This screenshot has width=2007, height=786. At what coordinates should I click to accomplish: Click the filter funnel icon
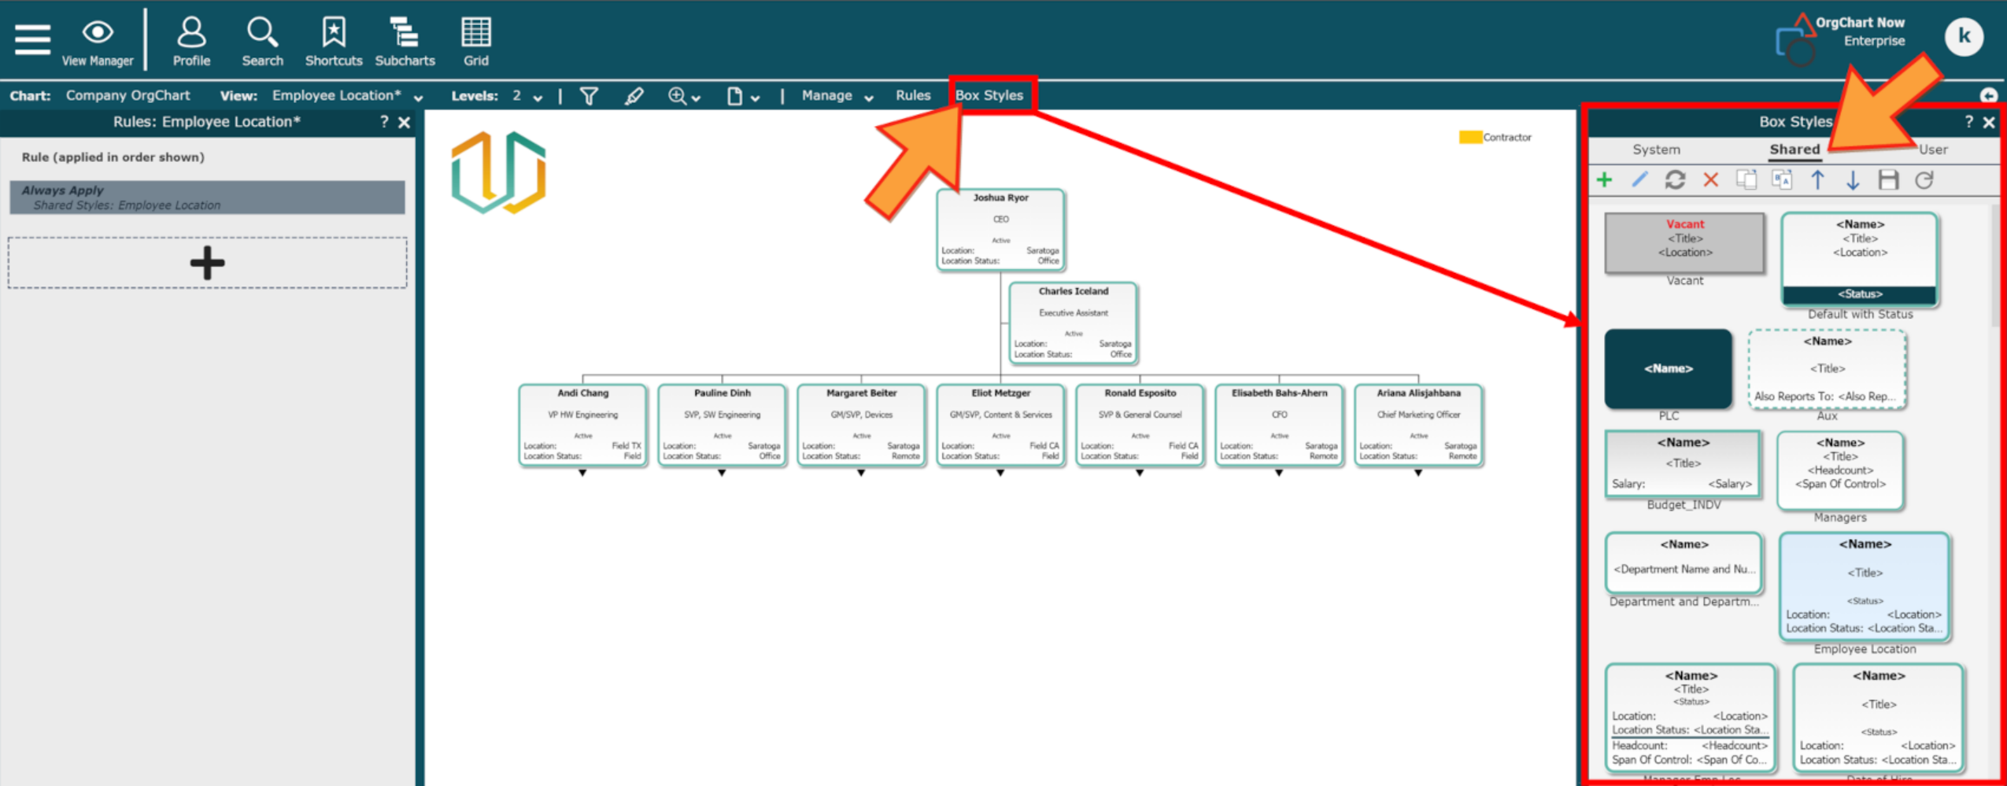point(589,96)
